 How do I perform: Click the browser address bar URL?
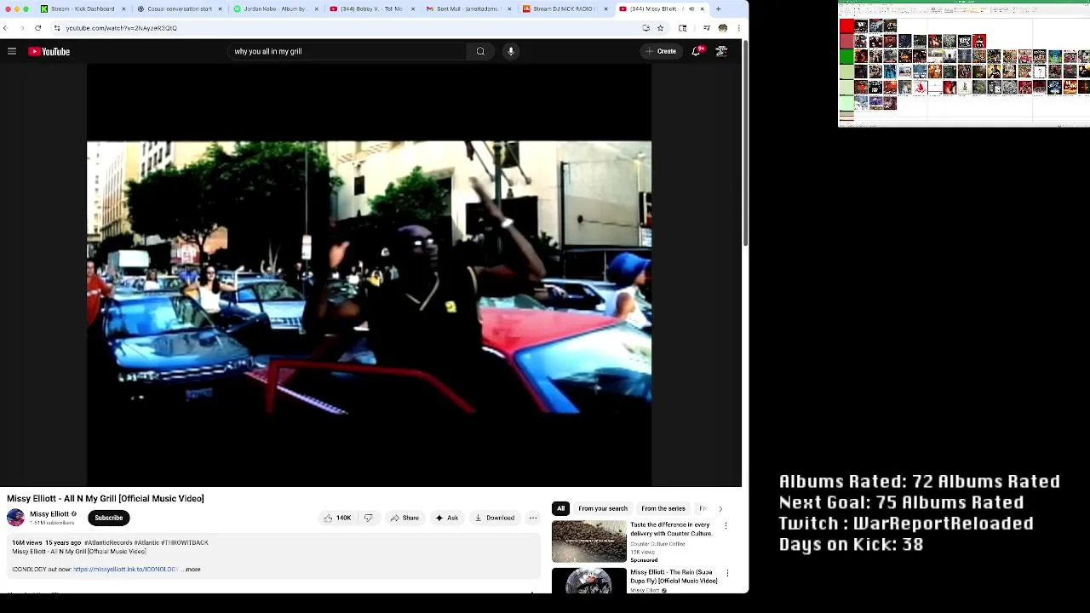[121, 28]
